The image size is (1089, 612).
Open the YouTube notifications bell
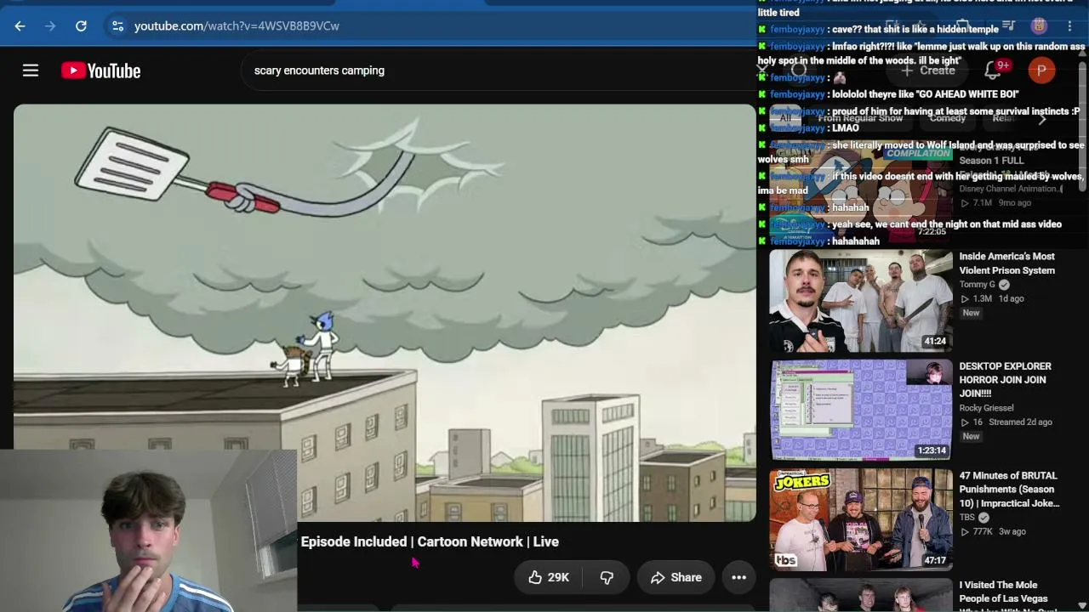[x=993, y=71]
